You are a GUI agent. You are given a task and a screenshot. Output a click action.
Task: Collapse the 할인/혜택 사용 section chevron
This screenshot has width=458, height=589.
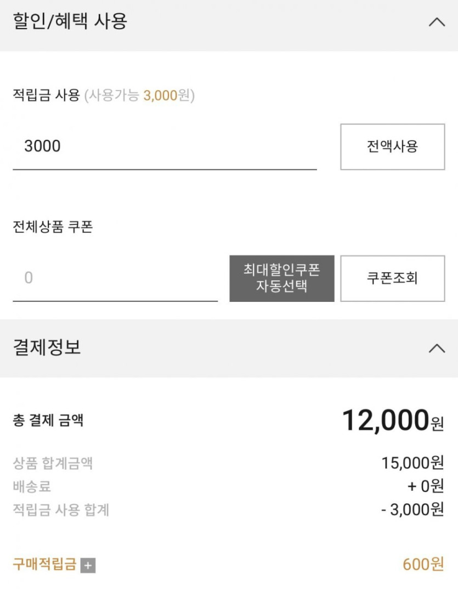437,23
